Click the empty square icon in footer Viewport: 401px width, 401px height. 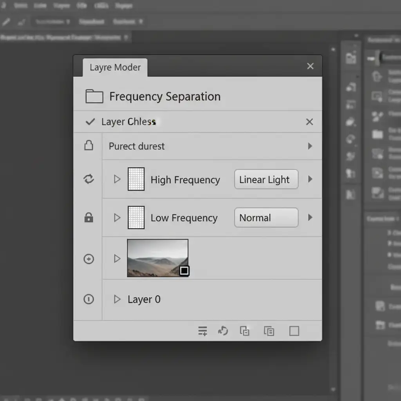coord(294,331)
